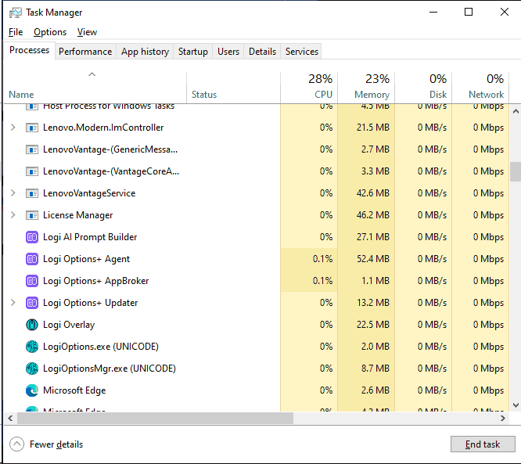Click the Fewer details arrow icon
Screen dimensions: 521x464
click(x=16, y=444)
